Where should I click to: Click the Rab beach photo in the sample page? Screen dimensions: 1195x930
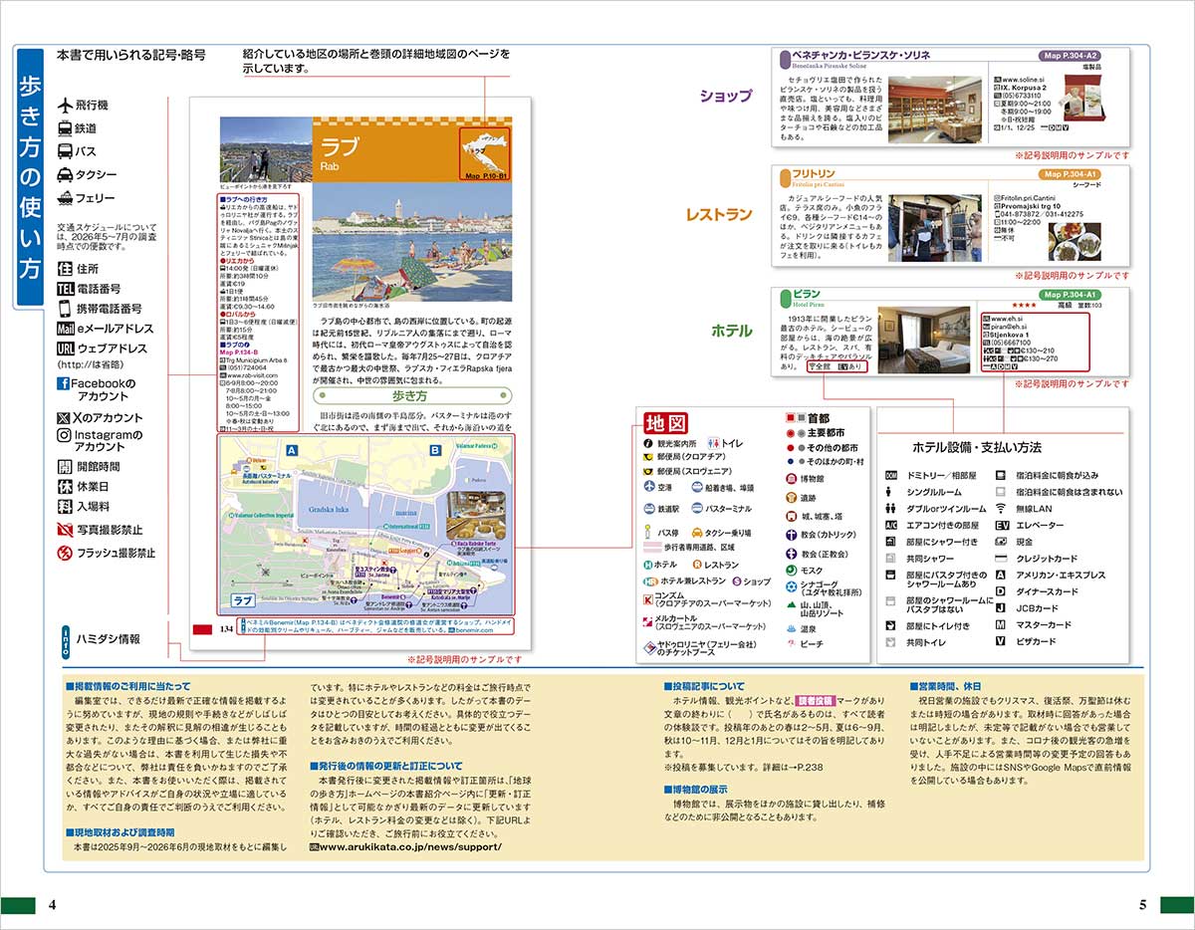pyautogui.click(x=412, y=242)
